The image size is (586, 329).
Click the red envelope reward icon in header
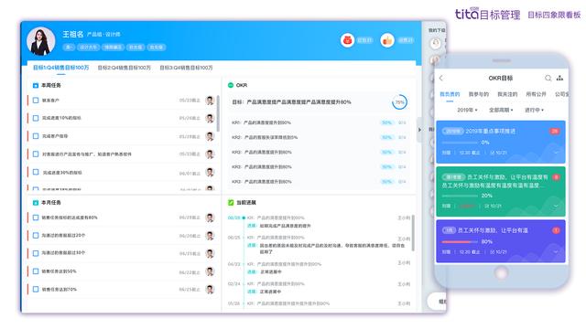(348, 40)
